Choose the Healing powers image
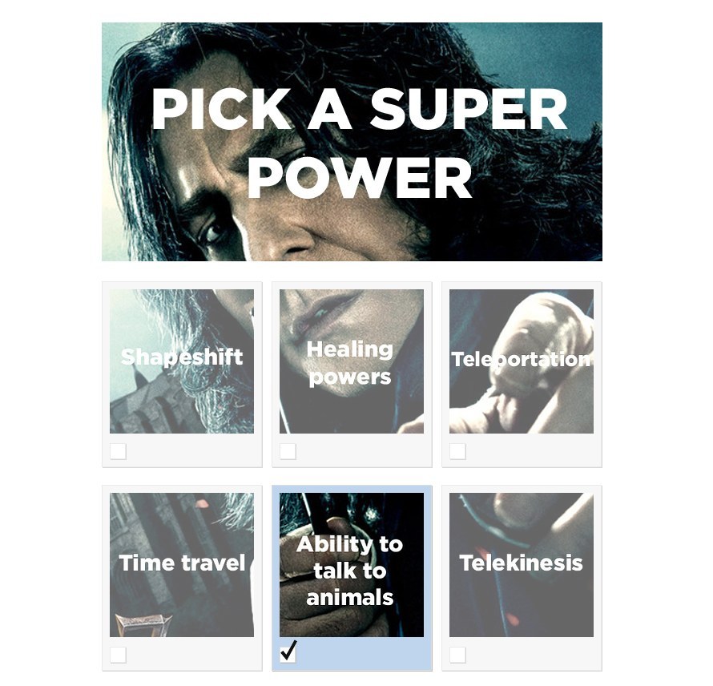 pyautogui.click(x=352, y=361)
